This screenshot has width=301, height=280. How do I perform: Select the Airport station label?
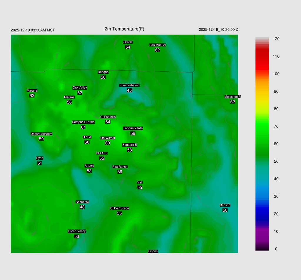(x=89, y=166)
